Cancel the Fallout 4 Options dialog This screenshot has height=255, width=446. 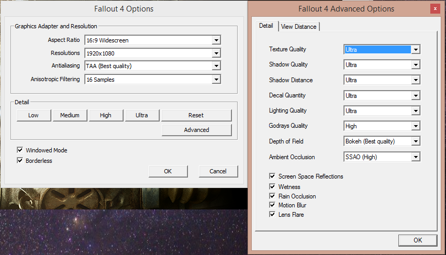tap(218, 171)
